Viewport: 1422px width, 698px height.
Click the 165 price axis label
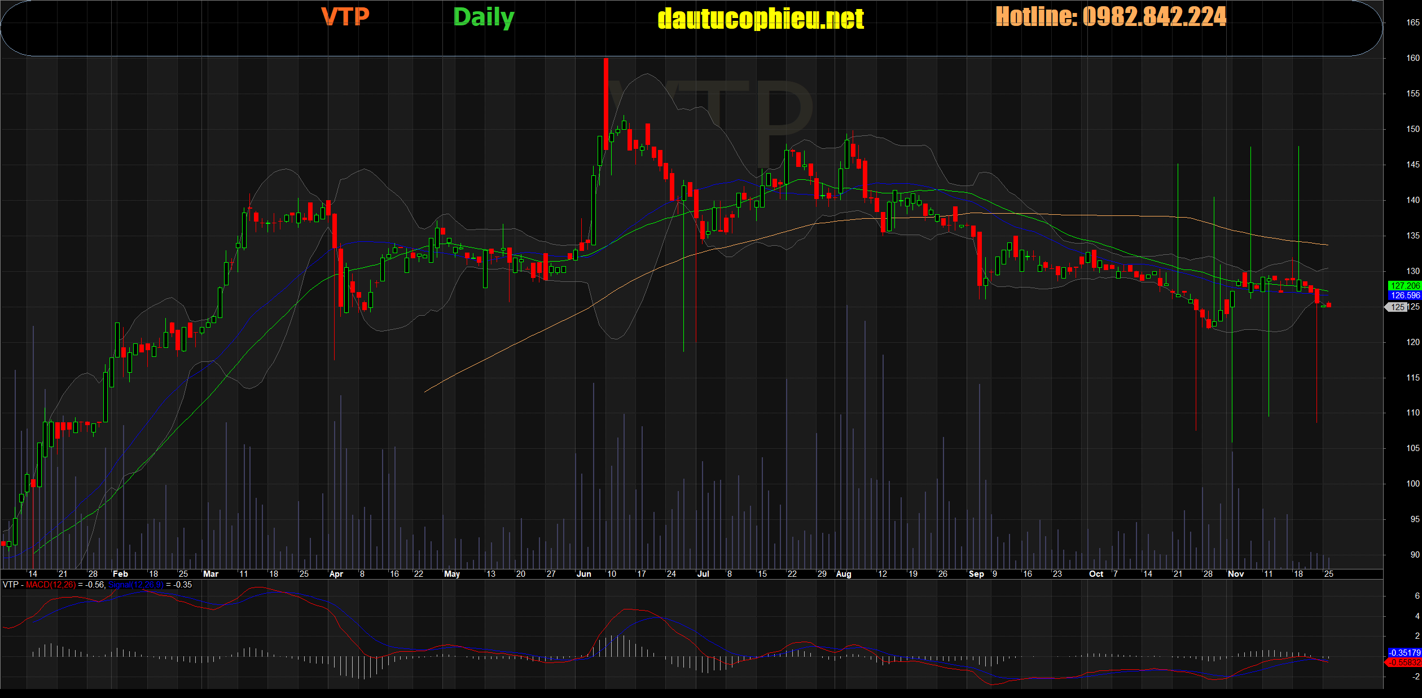pyautogui.click(x=1413, y=23)
